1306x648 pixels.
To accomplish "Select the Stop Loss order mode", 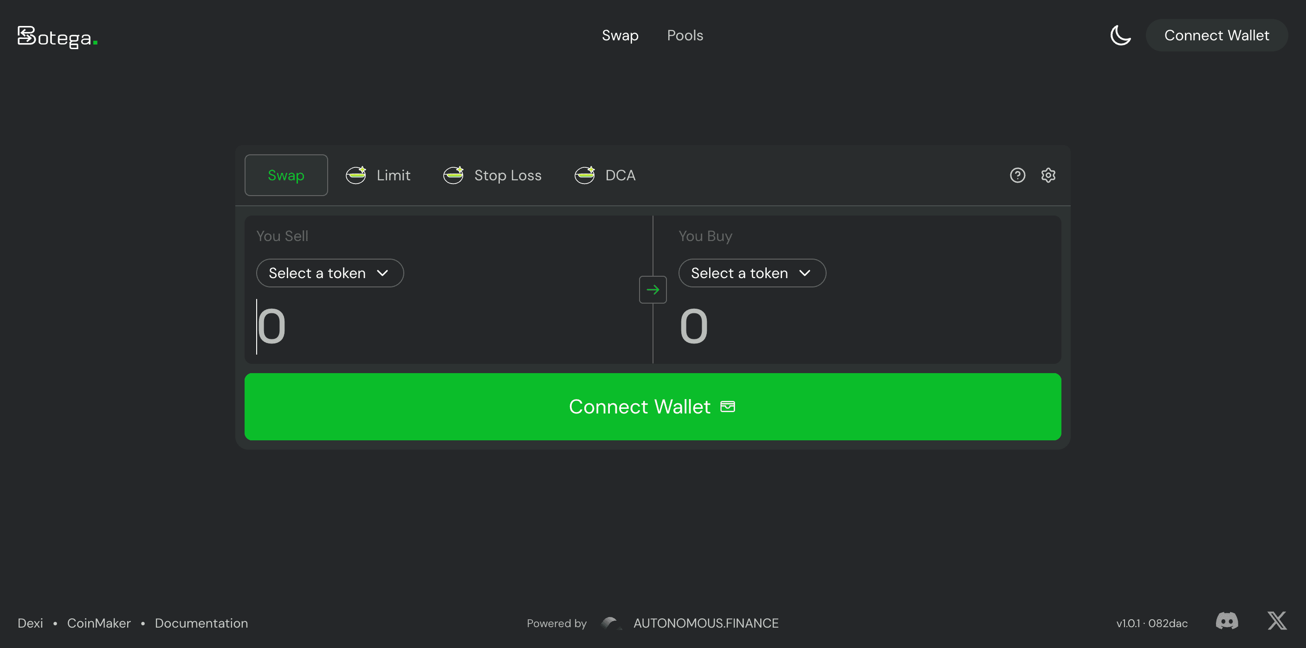I will (492, 175).
